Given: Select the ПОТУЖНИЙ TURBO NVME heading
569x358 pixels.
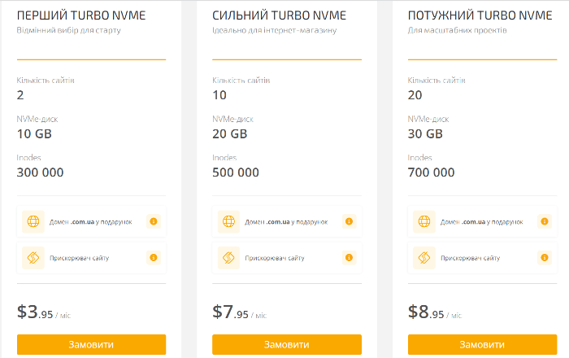Looking at the screenshot, I should (x=480, y=15).
